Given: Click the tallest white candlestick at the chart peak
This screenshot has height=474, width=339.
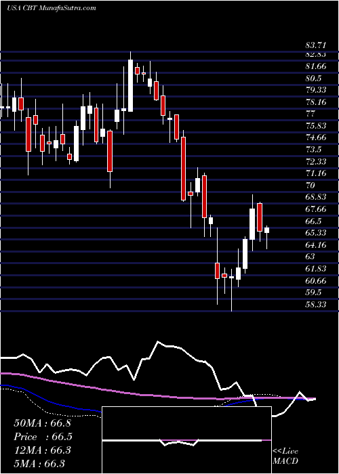Looking at the screenshot, I should (130, 85).
